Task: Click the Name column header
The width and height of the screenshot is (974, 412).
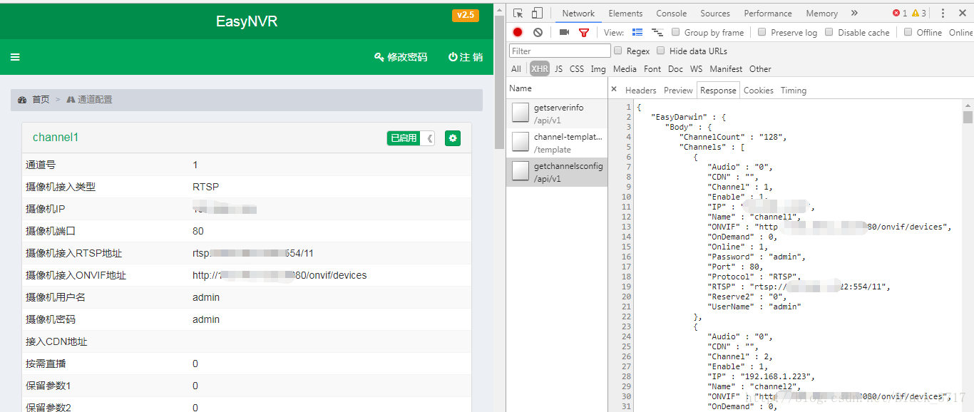Action: click(x=557, y=88)
